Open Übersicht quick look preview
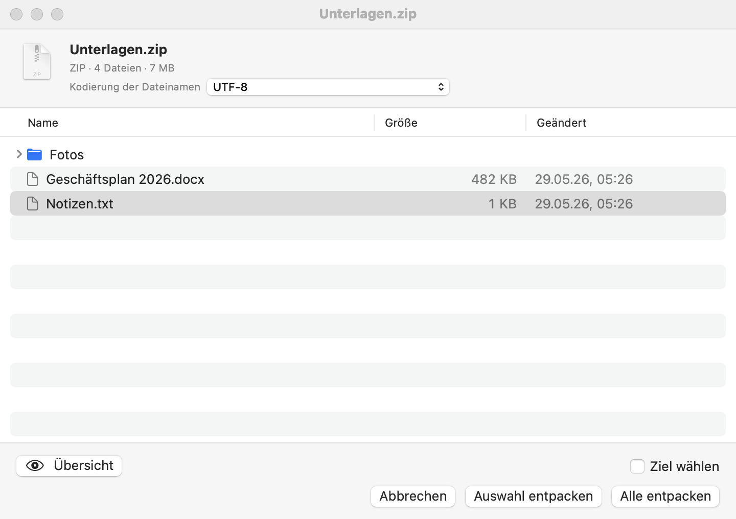736x519 pixels. (x=69, y=466)
